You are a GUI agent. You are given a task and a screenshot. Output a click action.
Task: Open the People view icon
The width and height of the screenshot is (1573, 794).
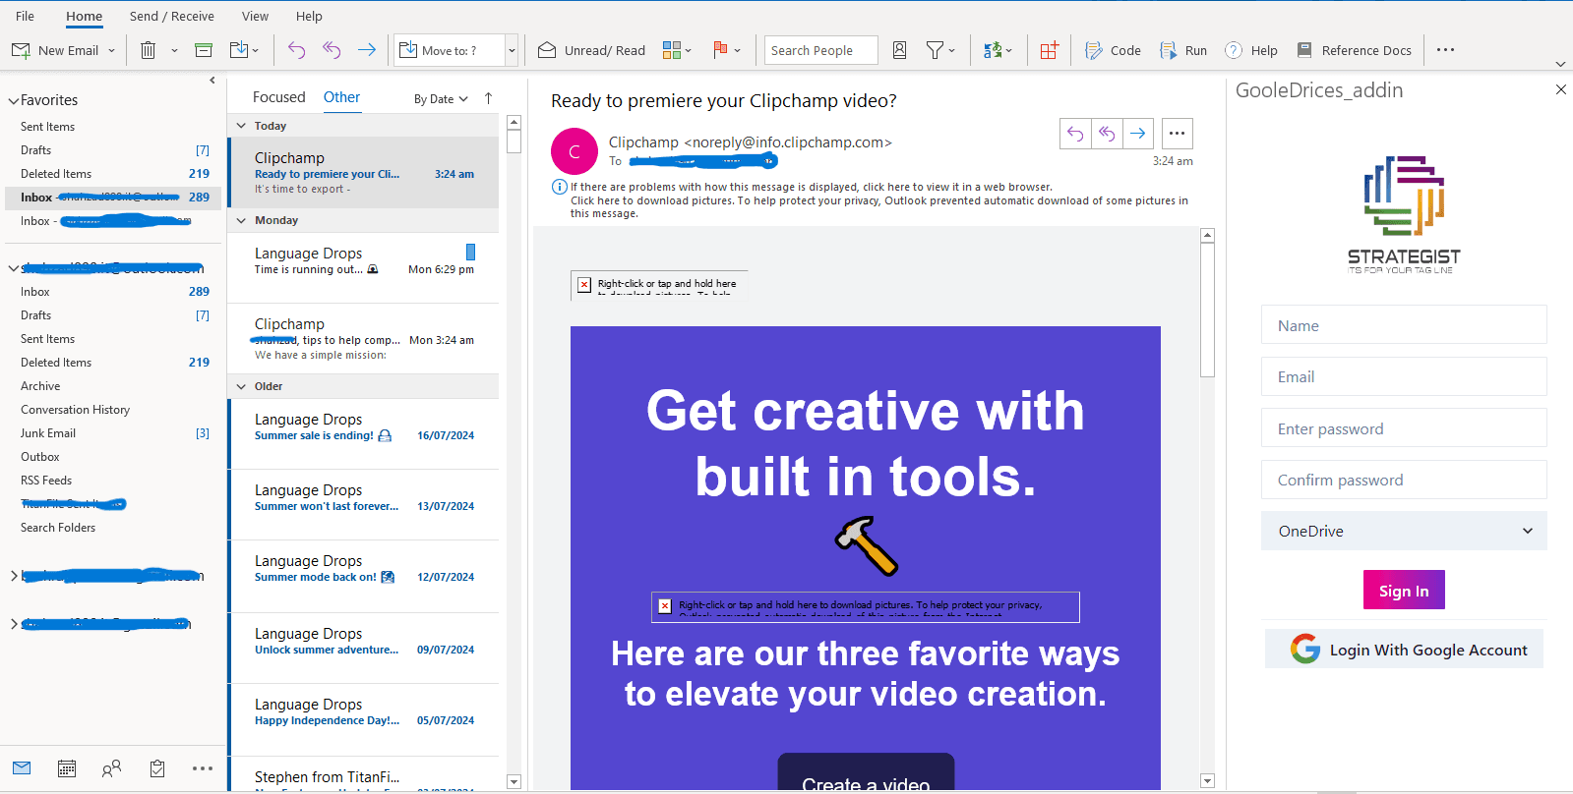pyautogui.click(x=112, y=768)
